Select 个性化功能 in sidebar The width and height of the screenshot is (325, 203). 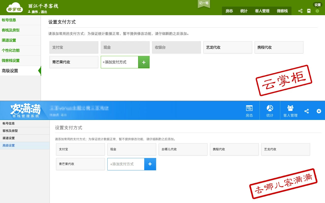pyautogui.click(x=20, y=51)
